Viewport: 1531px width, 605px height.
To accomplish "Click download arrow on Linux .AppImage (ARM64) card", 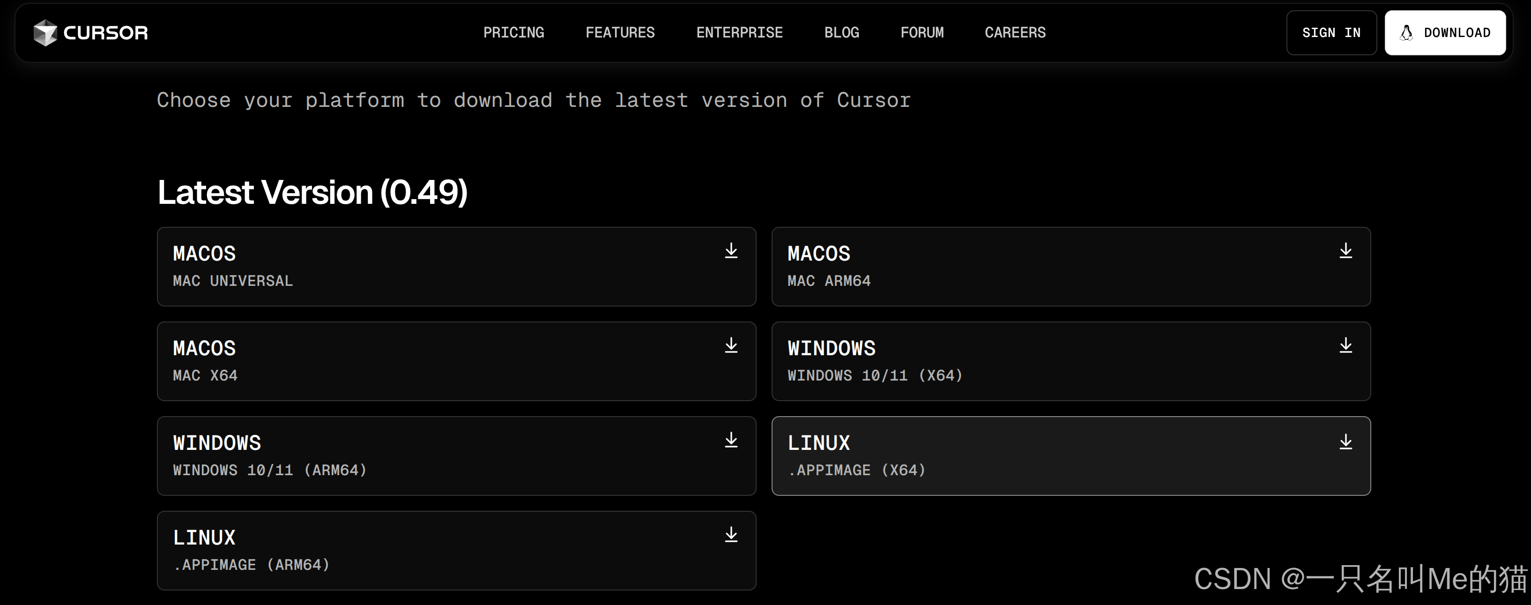I will 731,535.
